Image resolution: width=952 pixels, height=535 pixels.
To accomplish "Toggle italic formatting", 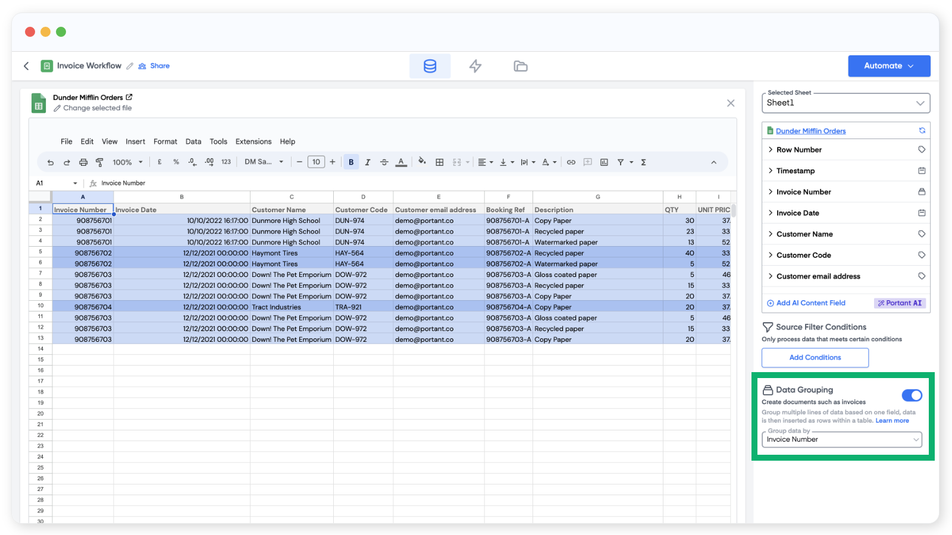I will point(368,162).
